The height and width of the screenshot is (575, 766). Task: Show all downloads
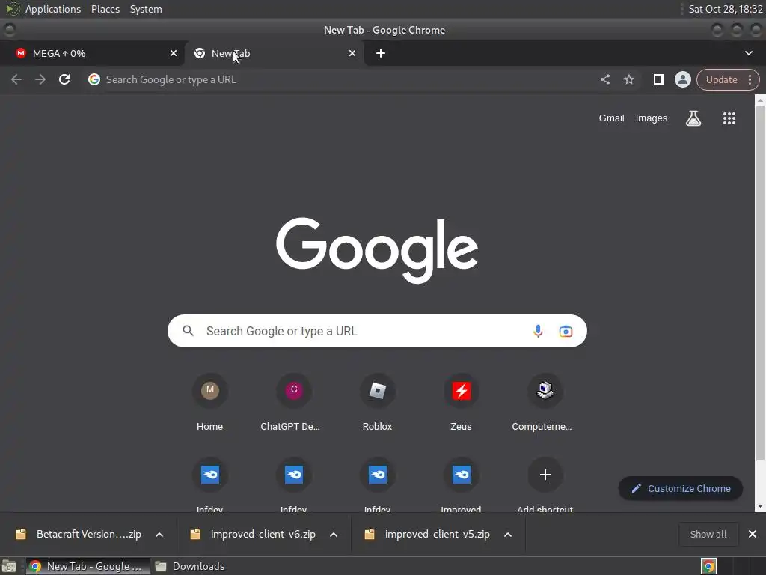point(708,534)
